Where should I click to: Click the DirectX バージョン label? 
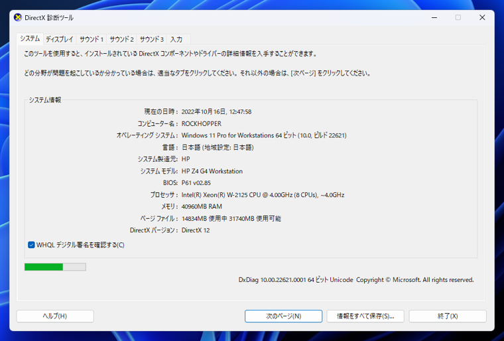[x=154, y=230]
